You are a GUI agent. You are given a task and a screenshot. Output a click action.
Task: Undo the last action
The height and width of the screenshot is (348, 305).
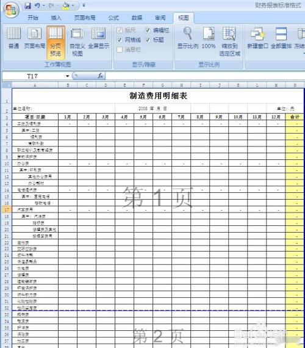[x=37, y=5]
